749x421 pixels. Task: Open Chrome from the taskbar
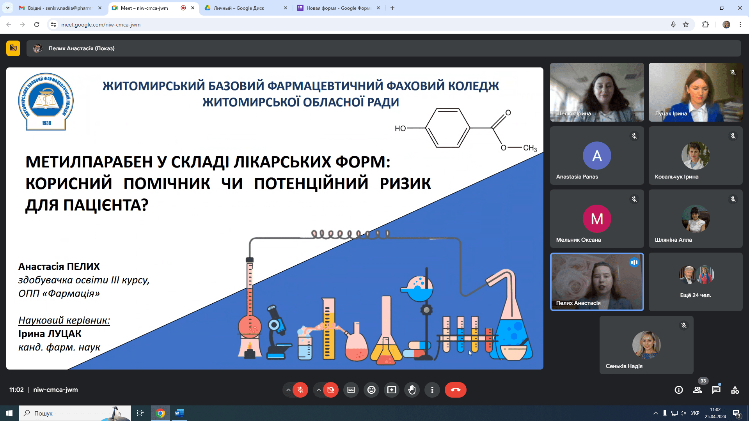point(160,413)
